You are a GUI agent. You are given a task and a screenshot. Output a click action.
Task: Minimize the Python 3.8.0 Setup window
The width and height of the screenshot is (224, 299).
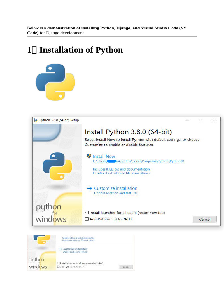(188, 120)
